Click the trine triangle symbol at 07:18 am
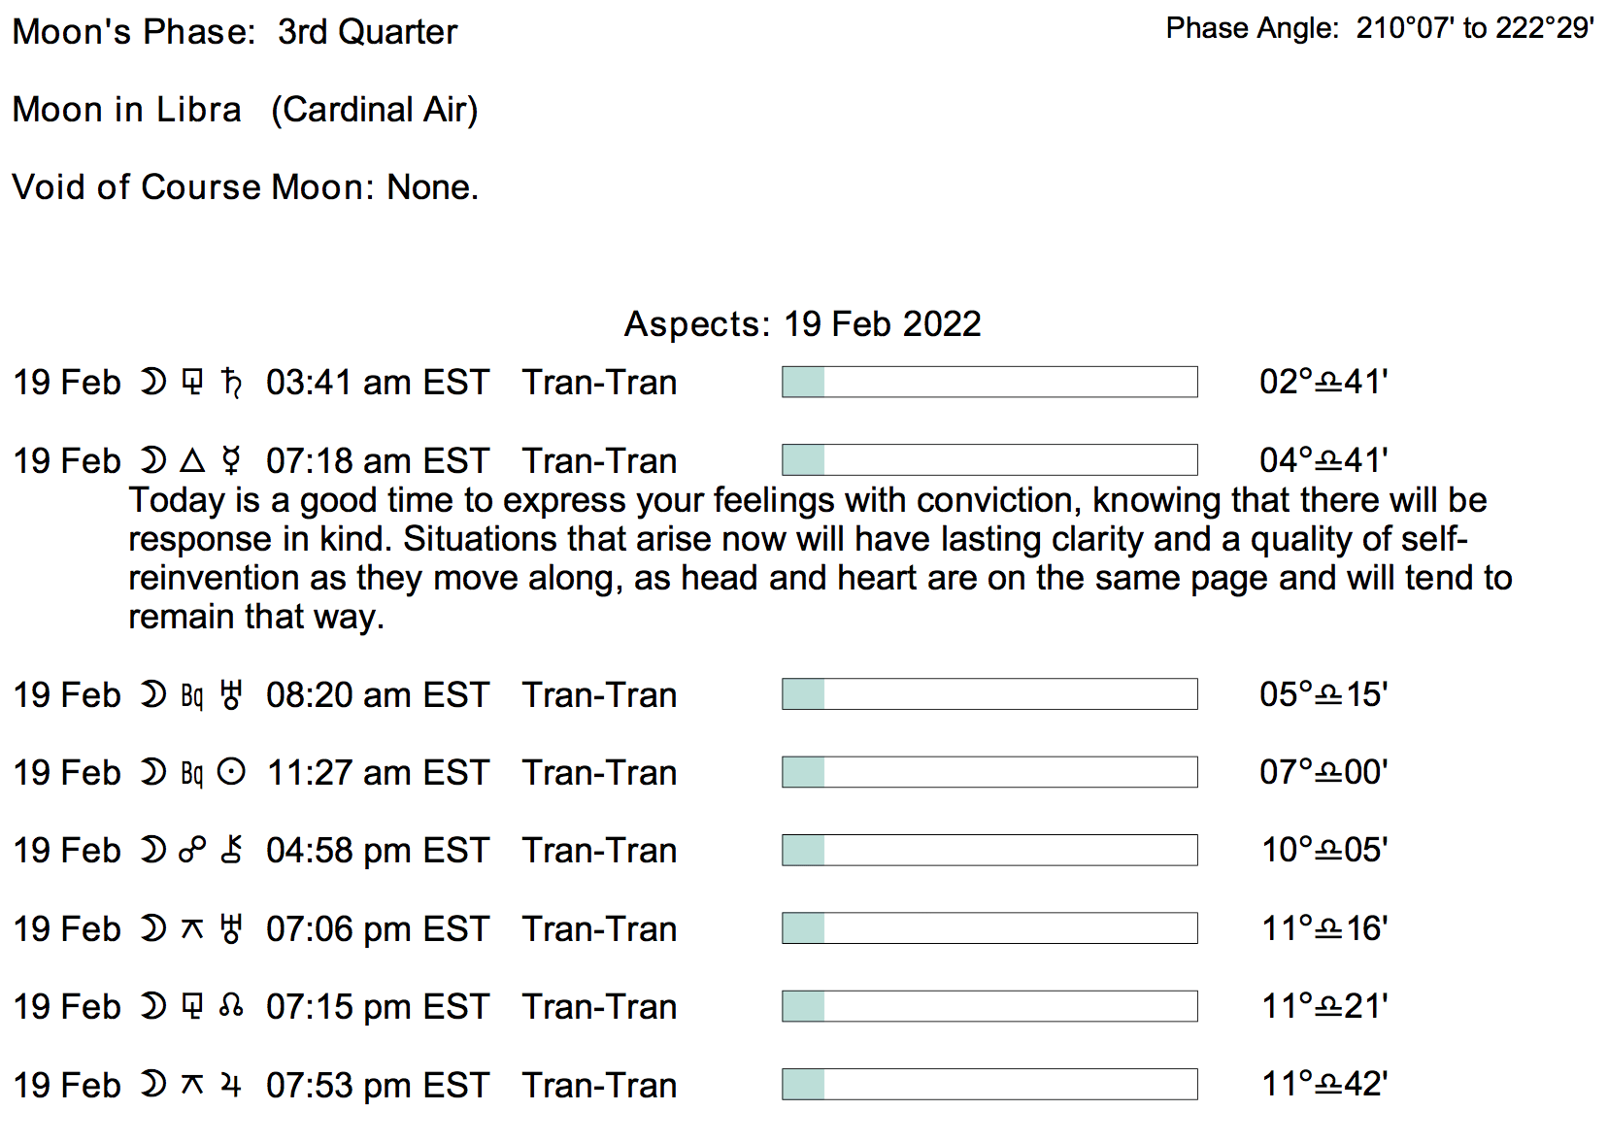 (x=193, y=460)
